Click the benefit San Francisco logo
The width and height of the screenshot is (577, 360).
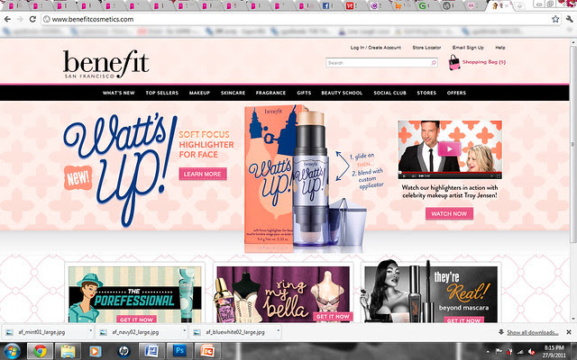pos(106,64)
